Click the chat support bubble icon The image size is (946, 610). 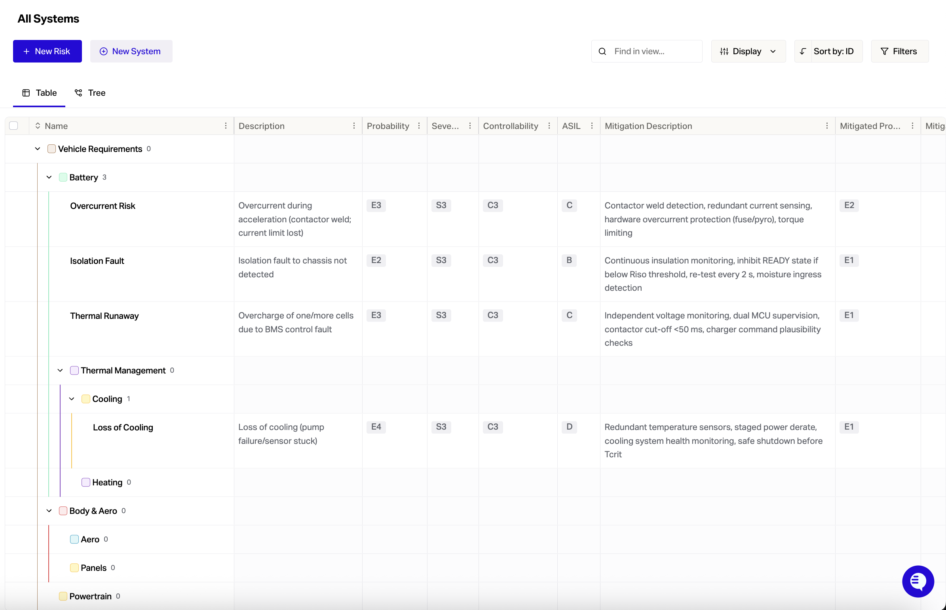click(x=918, y=581)
